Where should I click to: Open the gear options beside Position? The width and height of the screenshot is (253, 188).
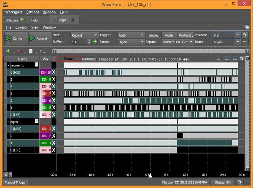pyautogui.click(x=245, y=35)
